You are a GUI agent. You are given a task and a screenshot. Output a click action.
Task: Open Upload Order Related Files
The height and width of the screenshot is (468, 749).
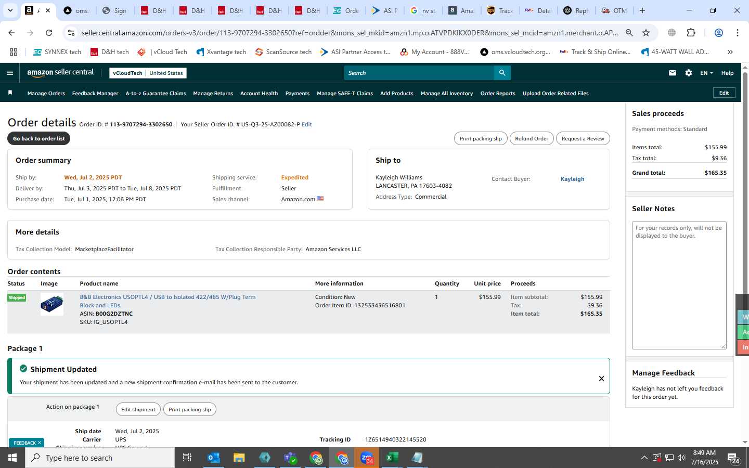556,94
